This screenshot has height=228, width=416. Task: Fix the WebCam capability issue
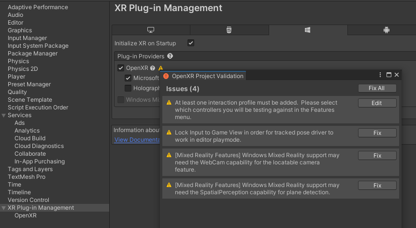[377, 155]
